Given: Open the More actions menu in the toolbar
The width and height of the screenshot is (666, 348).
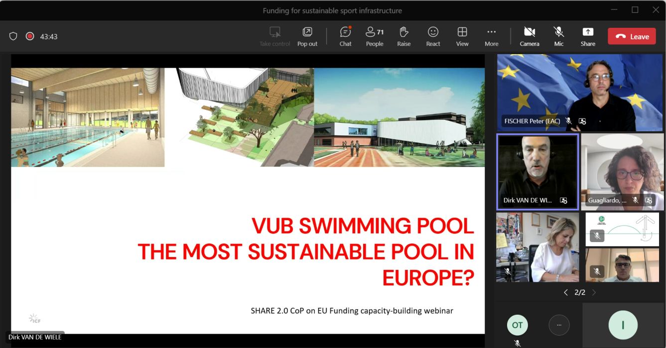Looking at the screenshot, I should point(492,36).
